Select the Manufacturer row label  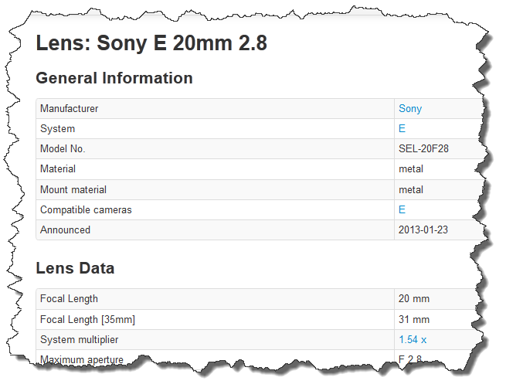click(69, 108)
